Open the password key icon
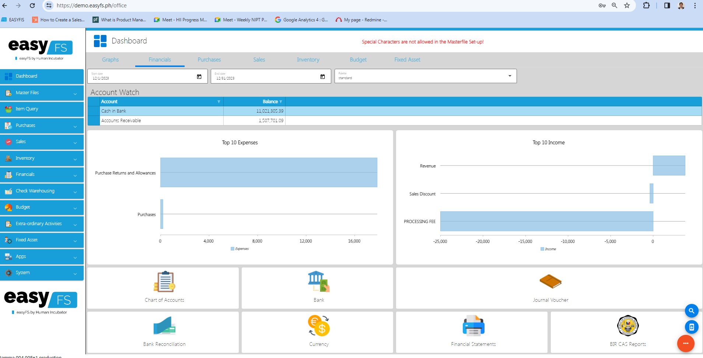703x358 pixels. (x=602, y=6)
